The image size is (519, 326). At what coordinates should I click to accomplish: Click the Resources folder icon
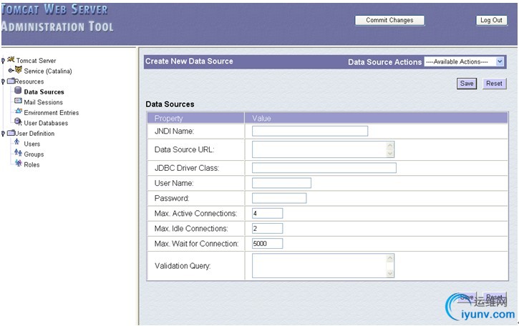point(11,81)
